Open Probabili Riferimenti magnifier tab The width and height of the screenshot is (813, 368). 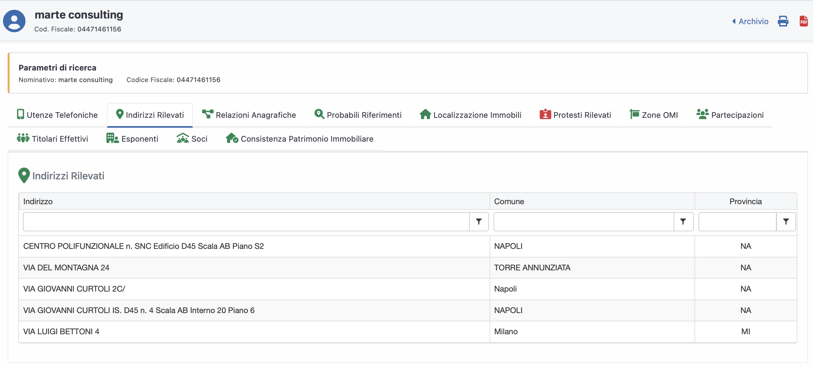click(358, 115)
